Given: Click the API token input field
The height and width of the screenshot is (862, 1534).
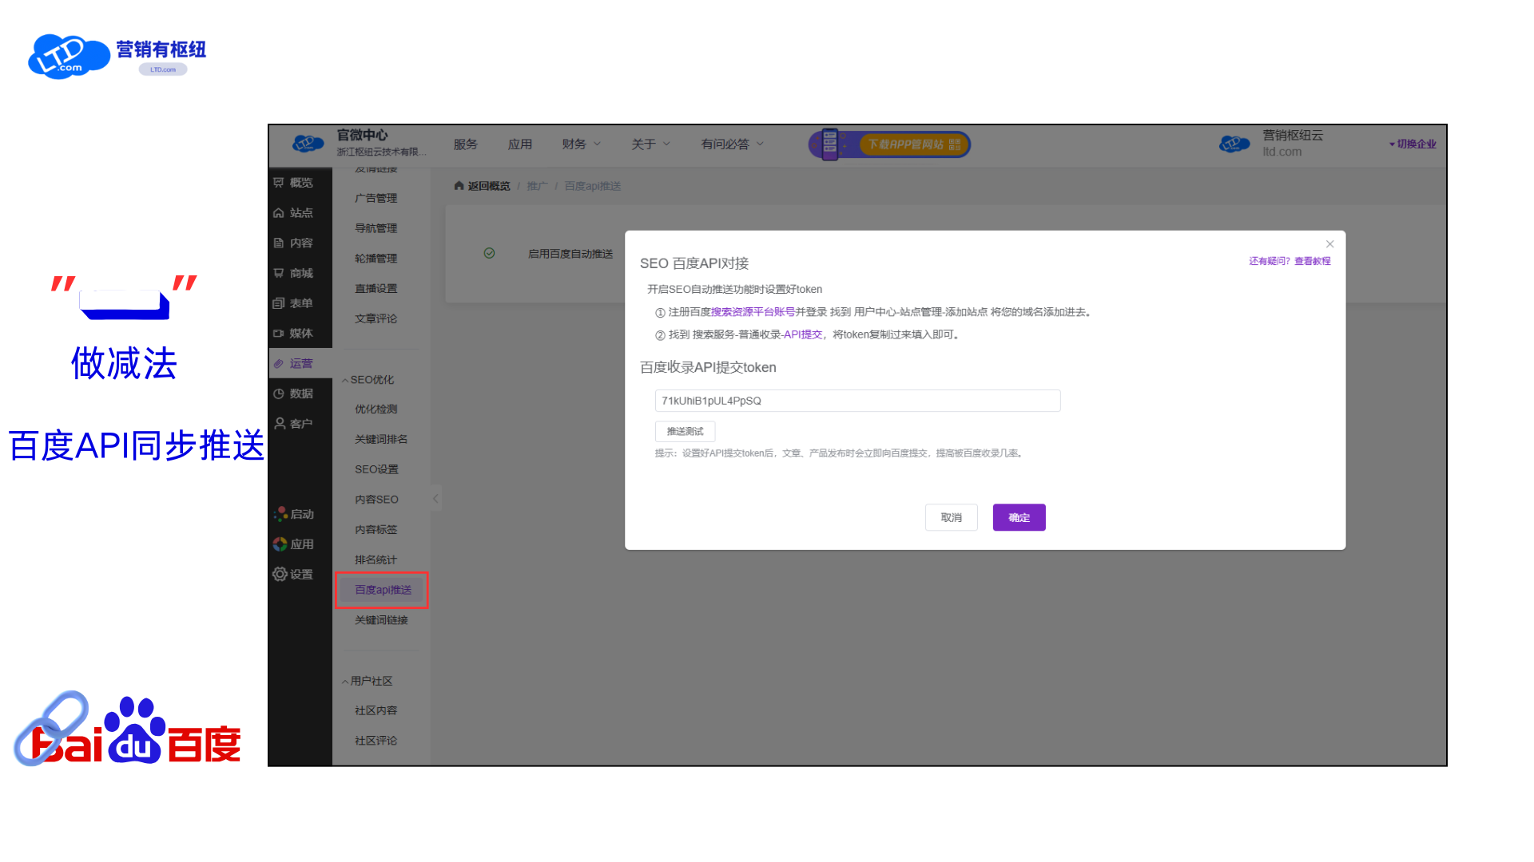Looking at the screenshot, I should pyautogui.click(x=856, y=401).
